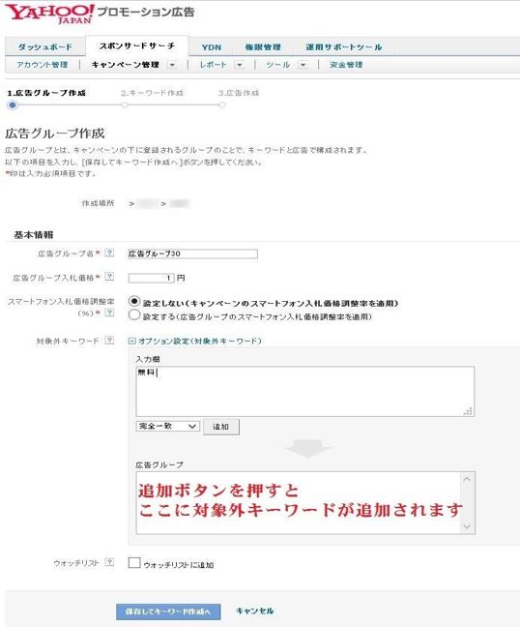520x627 pixels.
Task: Collapse オプション設定 minus icon
Action: [132, 342]
